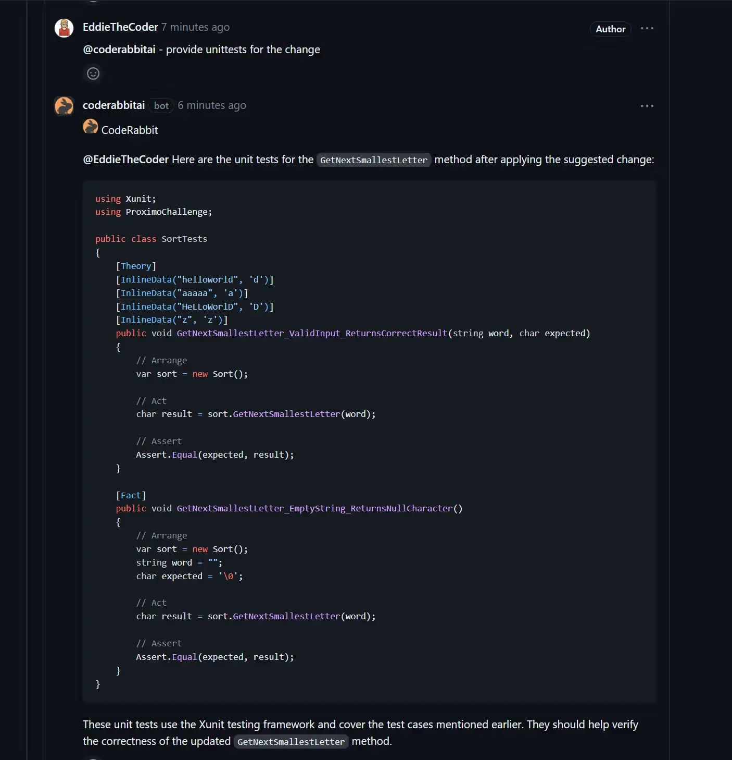Click the Author badge

click(610, 29)
